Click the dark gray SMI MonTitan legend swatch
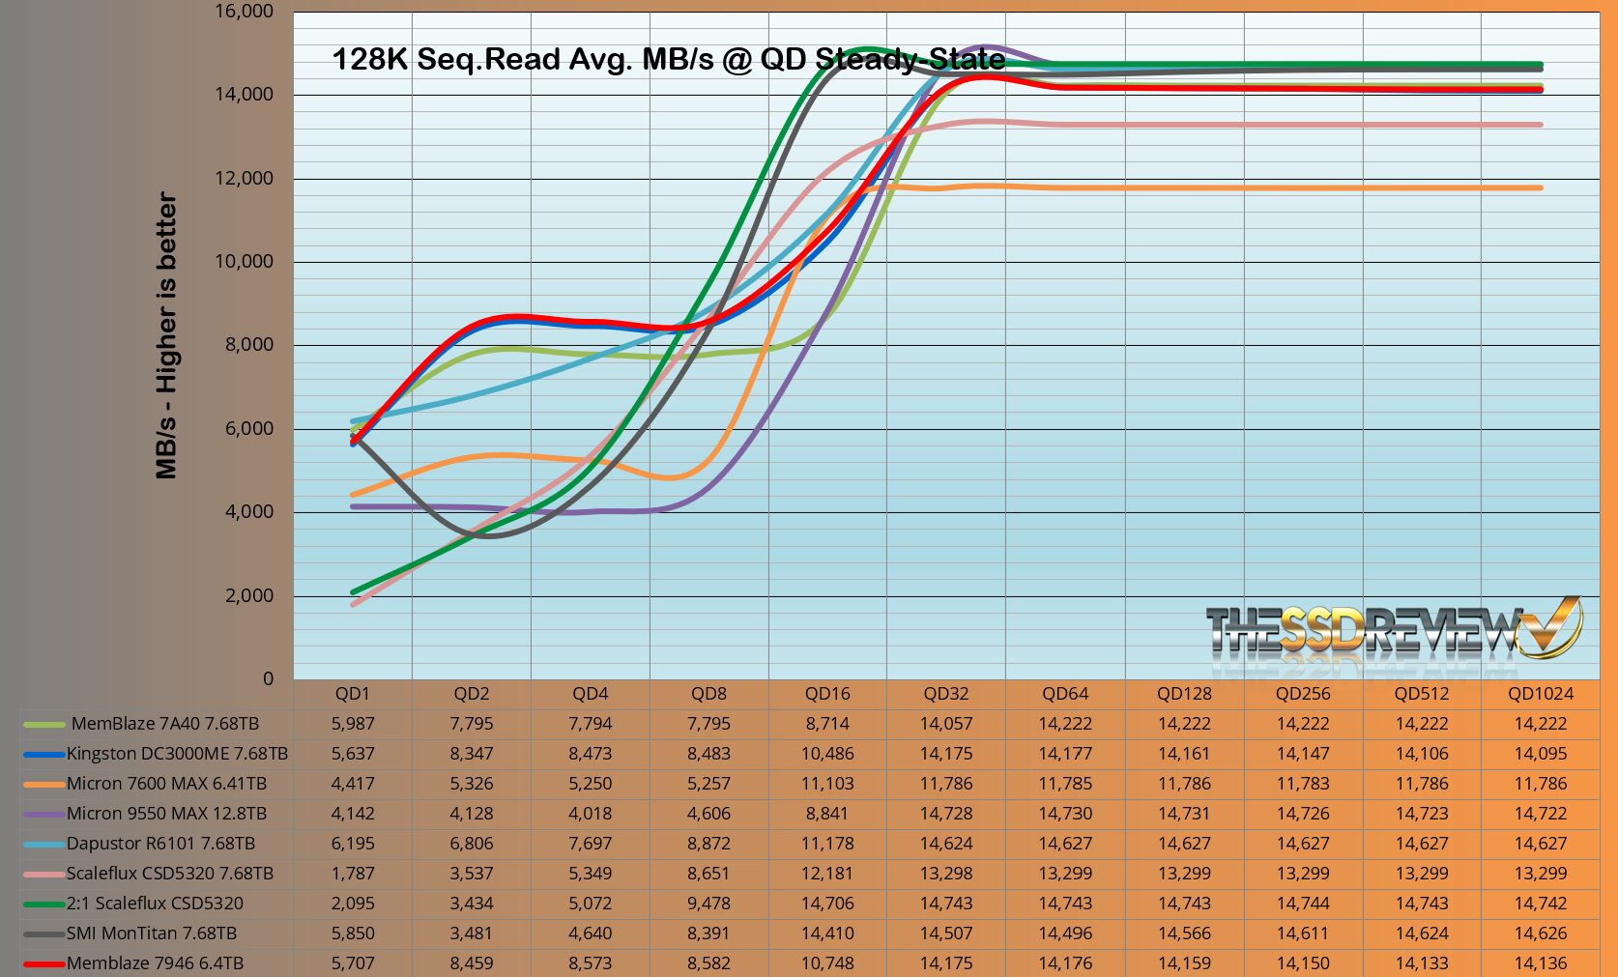The width and height of the screenshot is (1618, 977). (43, 934)
